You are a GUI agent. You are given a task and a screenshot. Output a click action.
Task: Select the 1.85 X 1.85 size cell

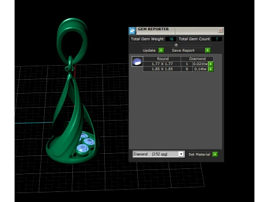(x=162, y=69)
